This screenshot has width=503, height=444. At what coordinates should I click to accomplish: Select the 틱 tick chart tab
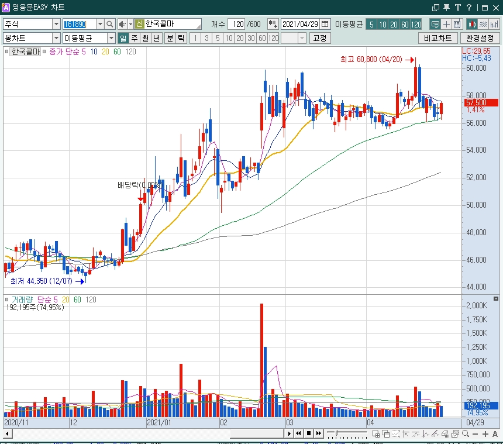click(181, 38)
